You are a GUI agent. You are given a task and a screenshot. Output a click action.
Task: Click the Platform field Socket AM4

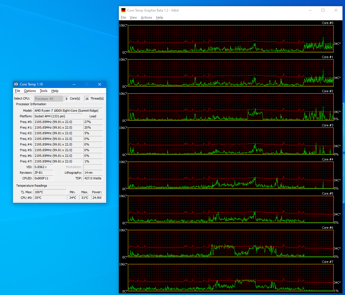[x=58, y=116]
